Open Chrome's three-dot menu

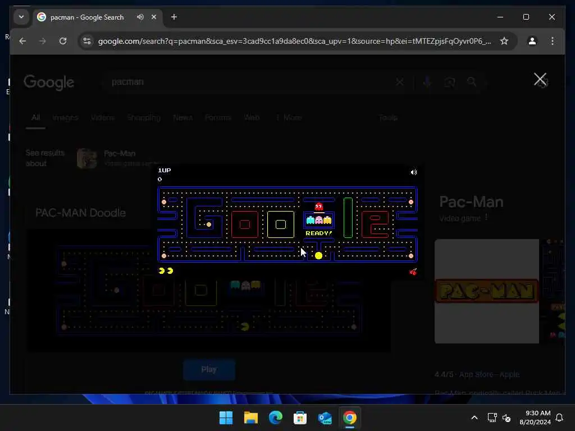[553, 41]
